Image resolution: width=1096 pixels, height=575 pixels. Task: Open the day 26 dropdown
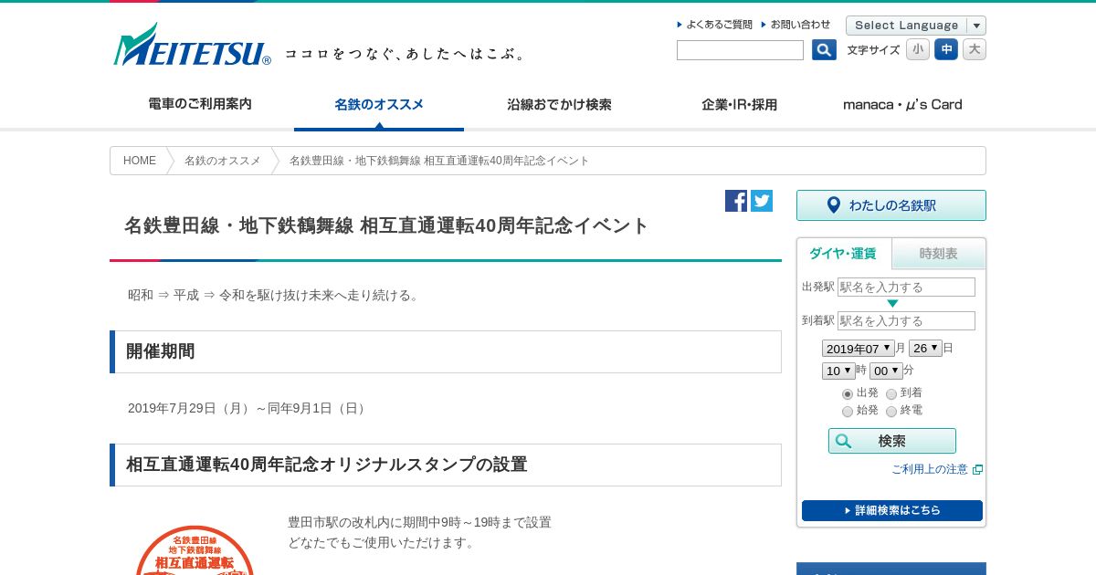[x=925, y=348]
